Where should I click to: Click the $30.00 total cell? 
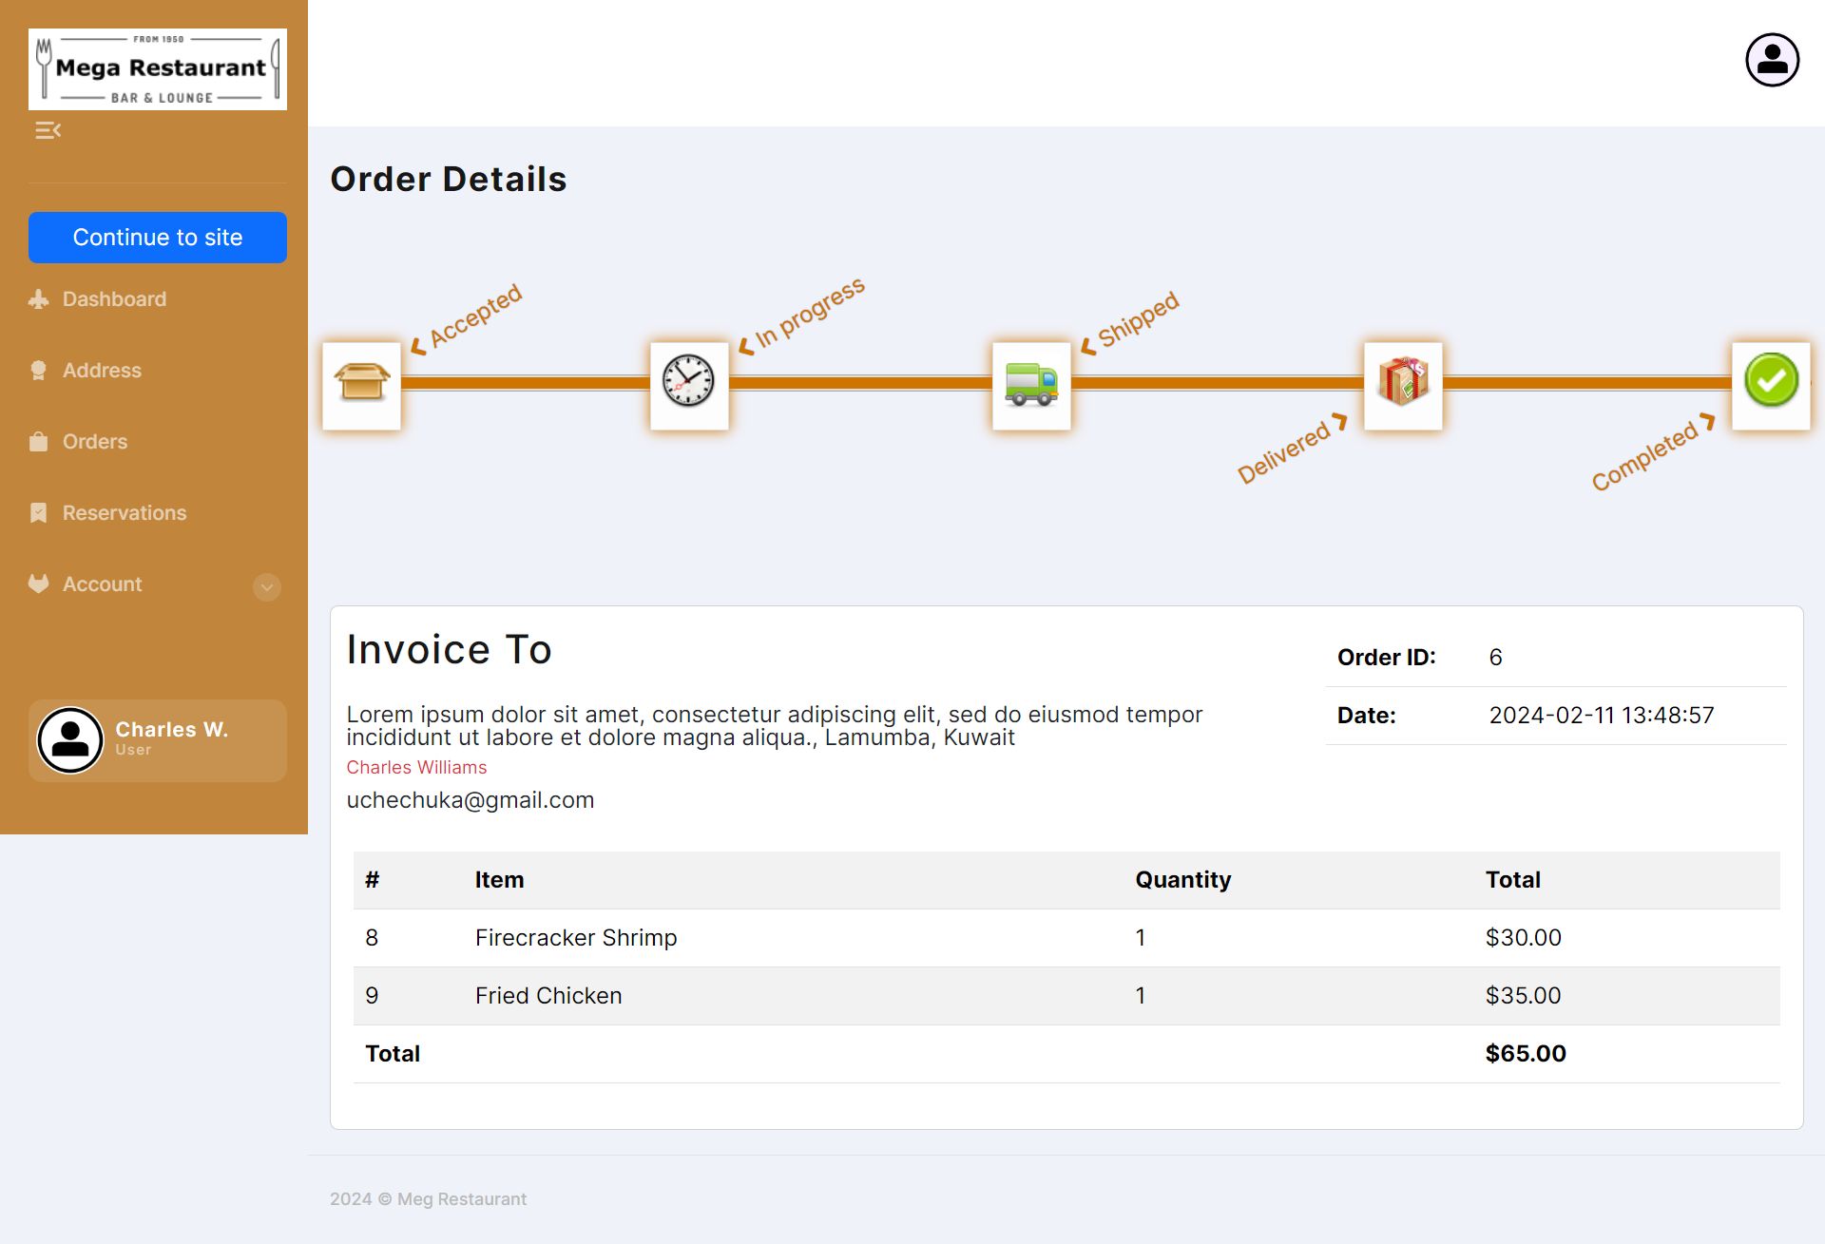[x=1523, y=938]
